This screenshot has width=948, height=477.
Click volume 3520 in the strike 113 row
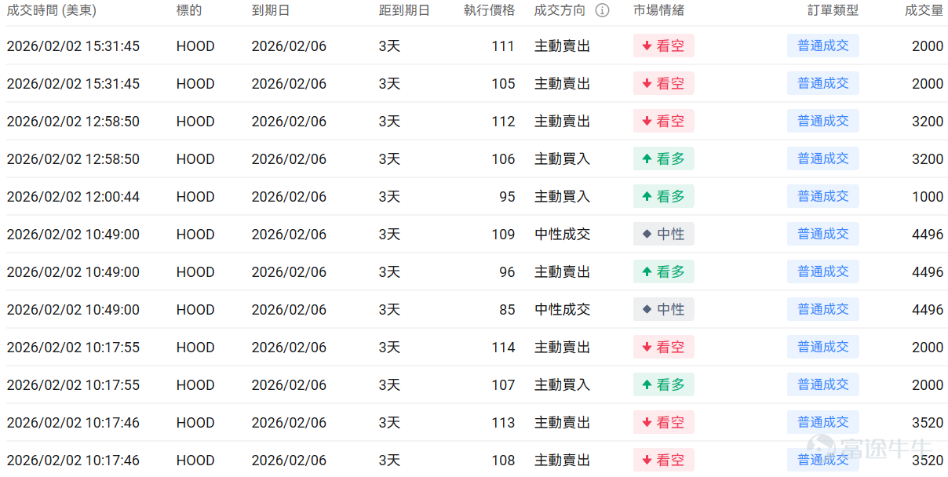pyautogui.click(x=928, y=423)
